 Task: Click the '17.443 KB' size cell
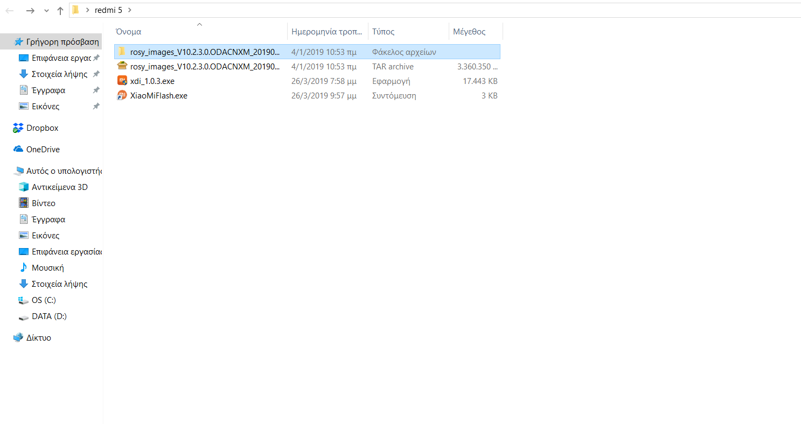480,81
